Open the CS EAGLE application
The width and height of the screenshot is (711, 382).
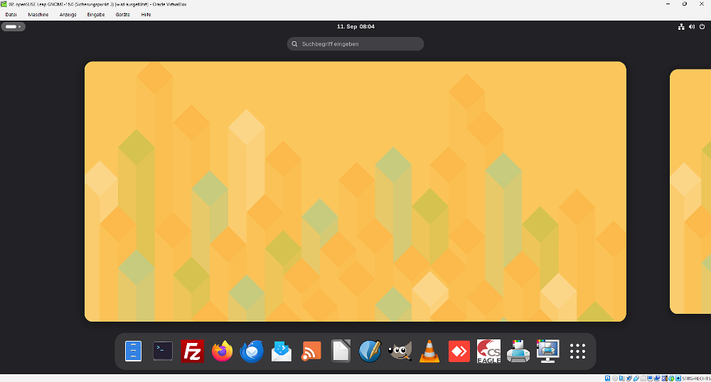point(488,351)
